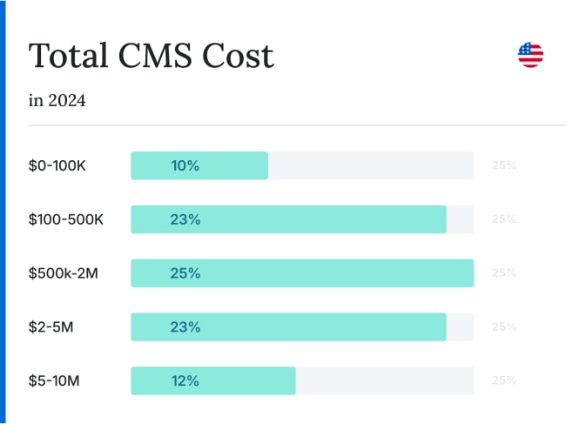This screenshot has height=424, width=566.
Task: Click the 10% value label
Action: point(185,165)
